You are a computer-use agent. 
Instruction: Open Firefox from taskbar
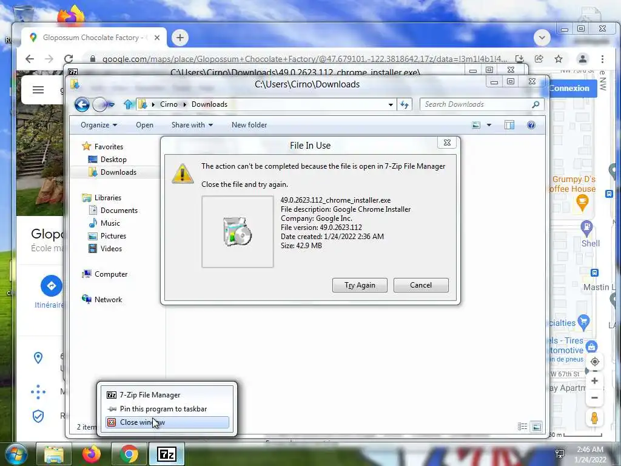pyautogui.click(x=92, y=454)
